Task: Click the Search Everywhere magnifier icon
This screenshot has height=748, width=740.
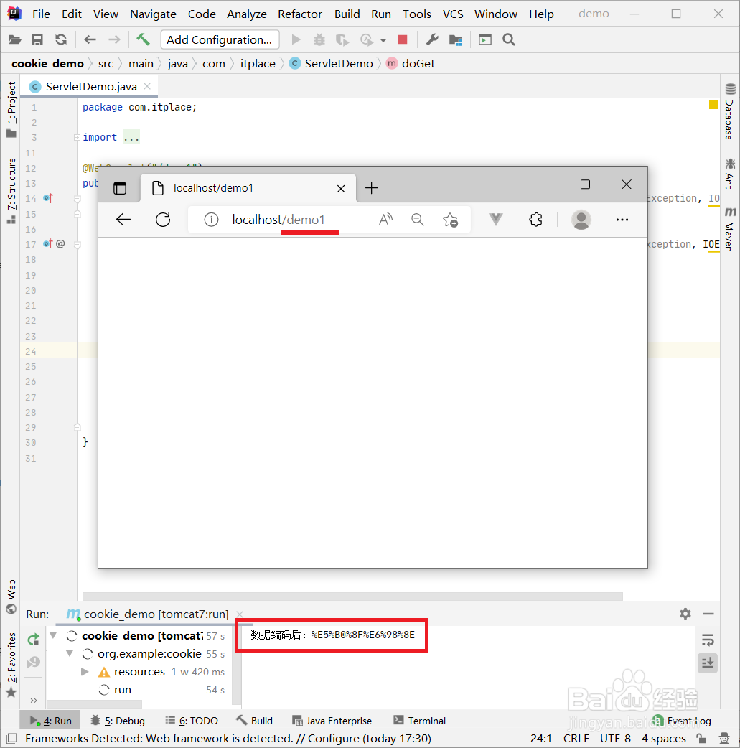Action: point(509,39)
